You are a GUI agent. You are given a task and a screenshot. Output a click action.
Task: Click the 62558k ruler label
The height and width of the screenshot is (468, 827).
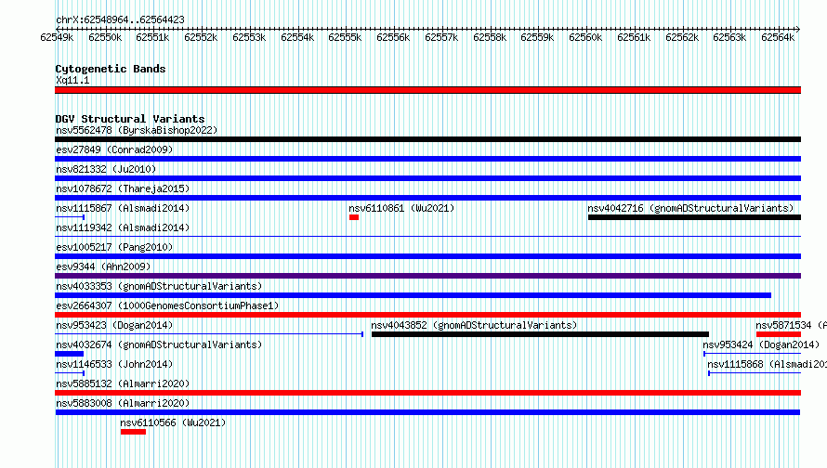coord(490,37)
